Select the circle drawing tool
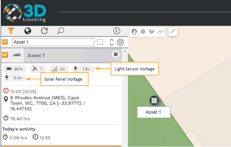 coord(143,32)
